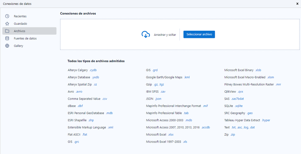Select the Alteryx Database .yxdb file type
This screenshot has width=301, height=154.
coord(96,77)
